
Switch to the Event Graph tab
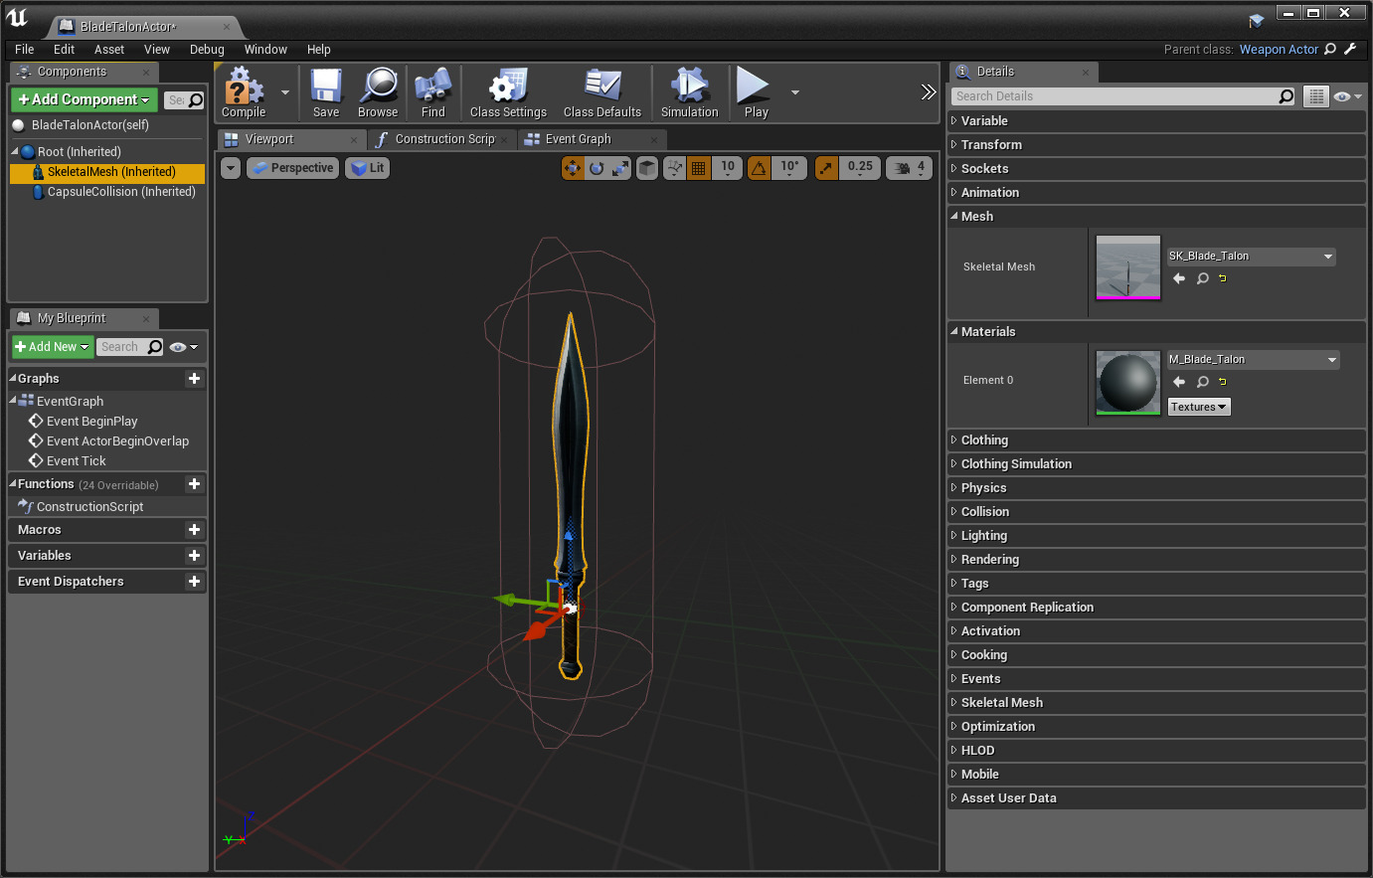pos(578,139)
